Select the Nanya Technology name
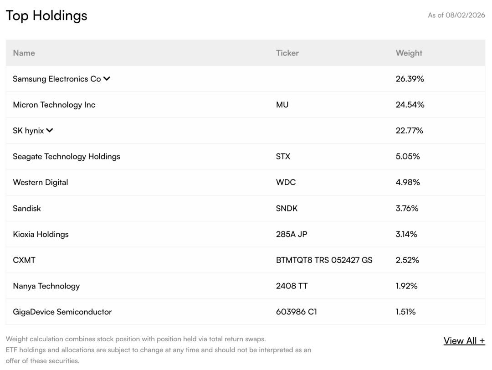Image resolution: width=492 pixels, height=370 pixels. point(46,286)
